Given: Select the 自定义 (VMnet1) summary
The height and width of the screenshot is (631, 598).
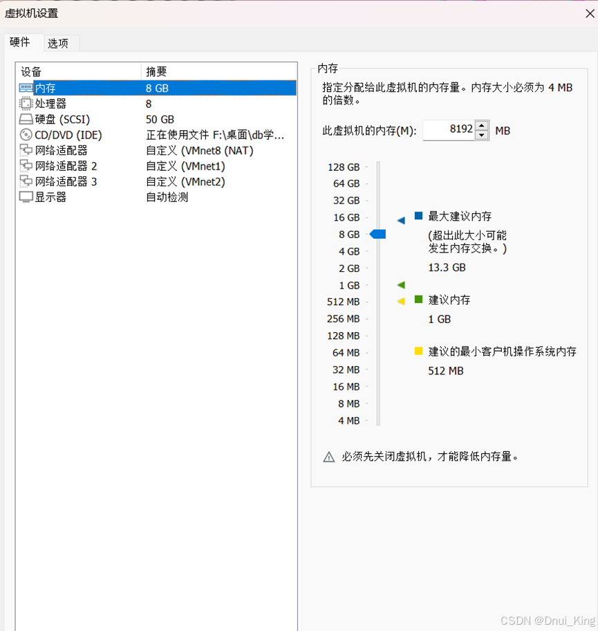Looking at the screenshot, I should pos(185,166).
